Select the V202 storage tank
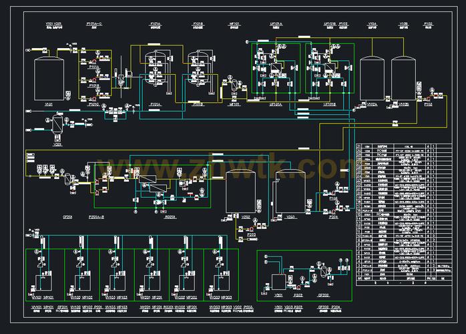The image size is (466, 334). 240,191
